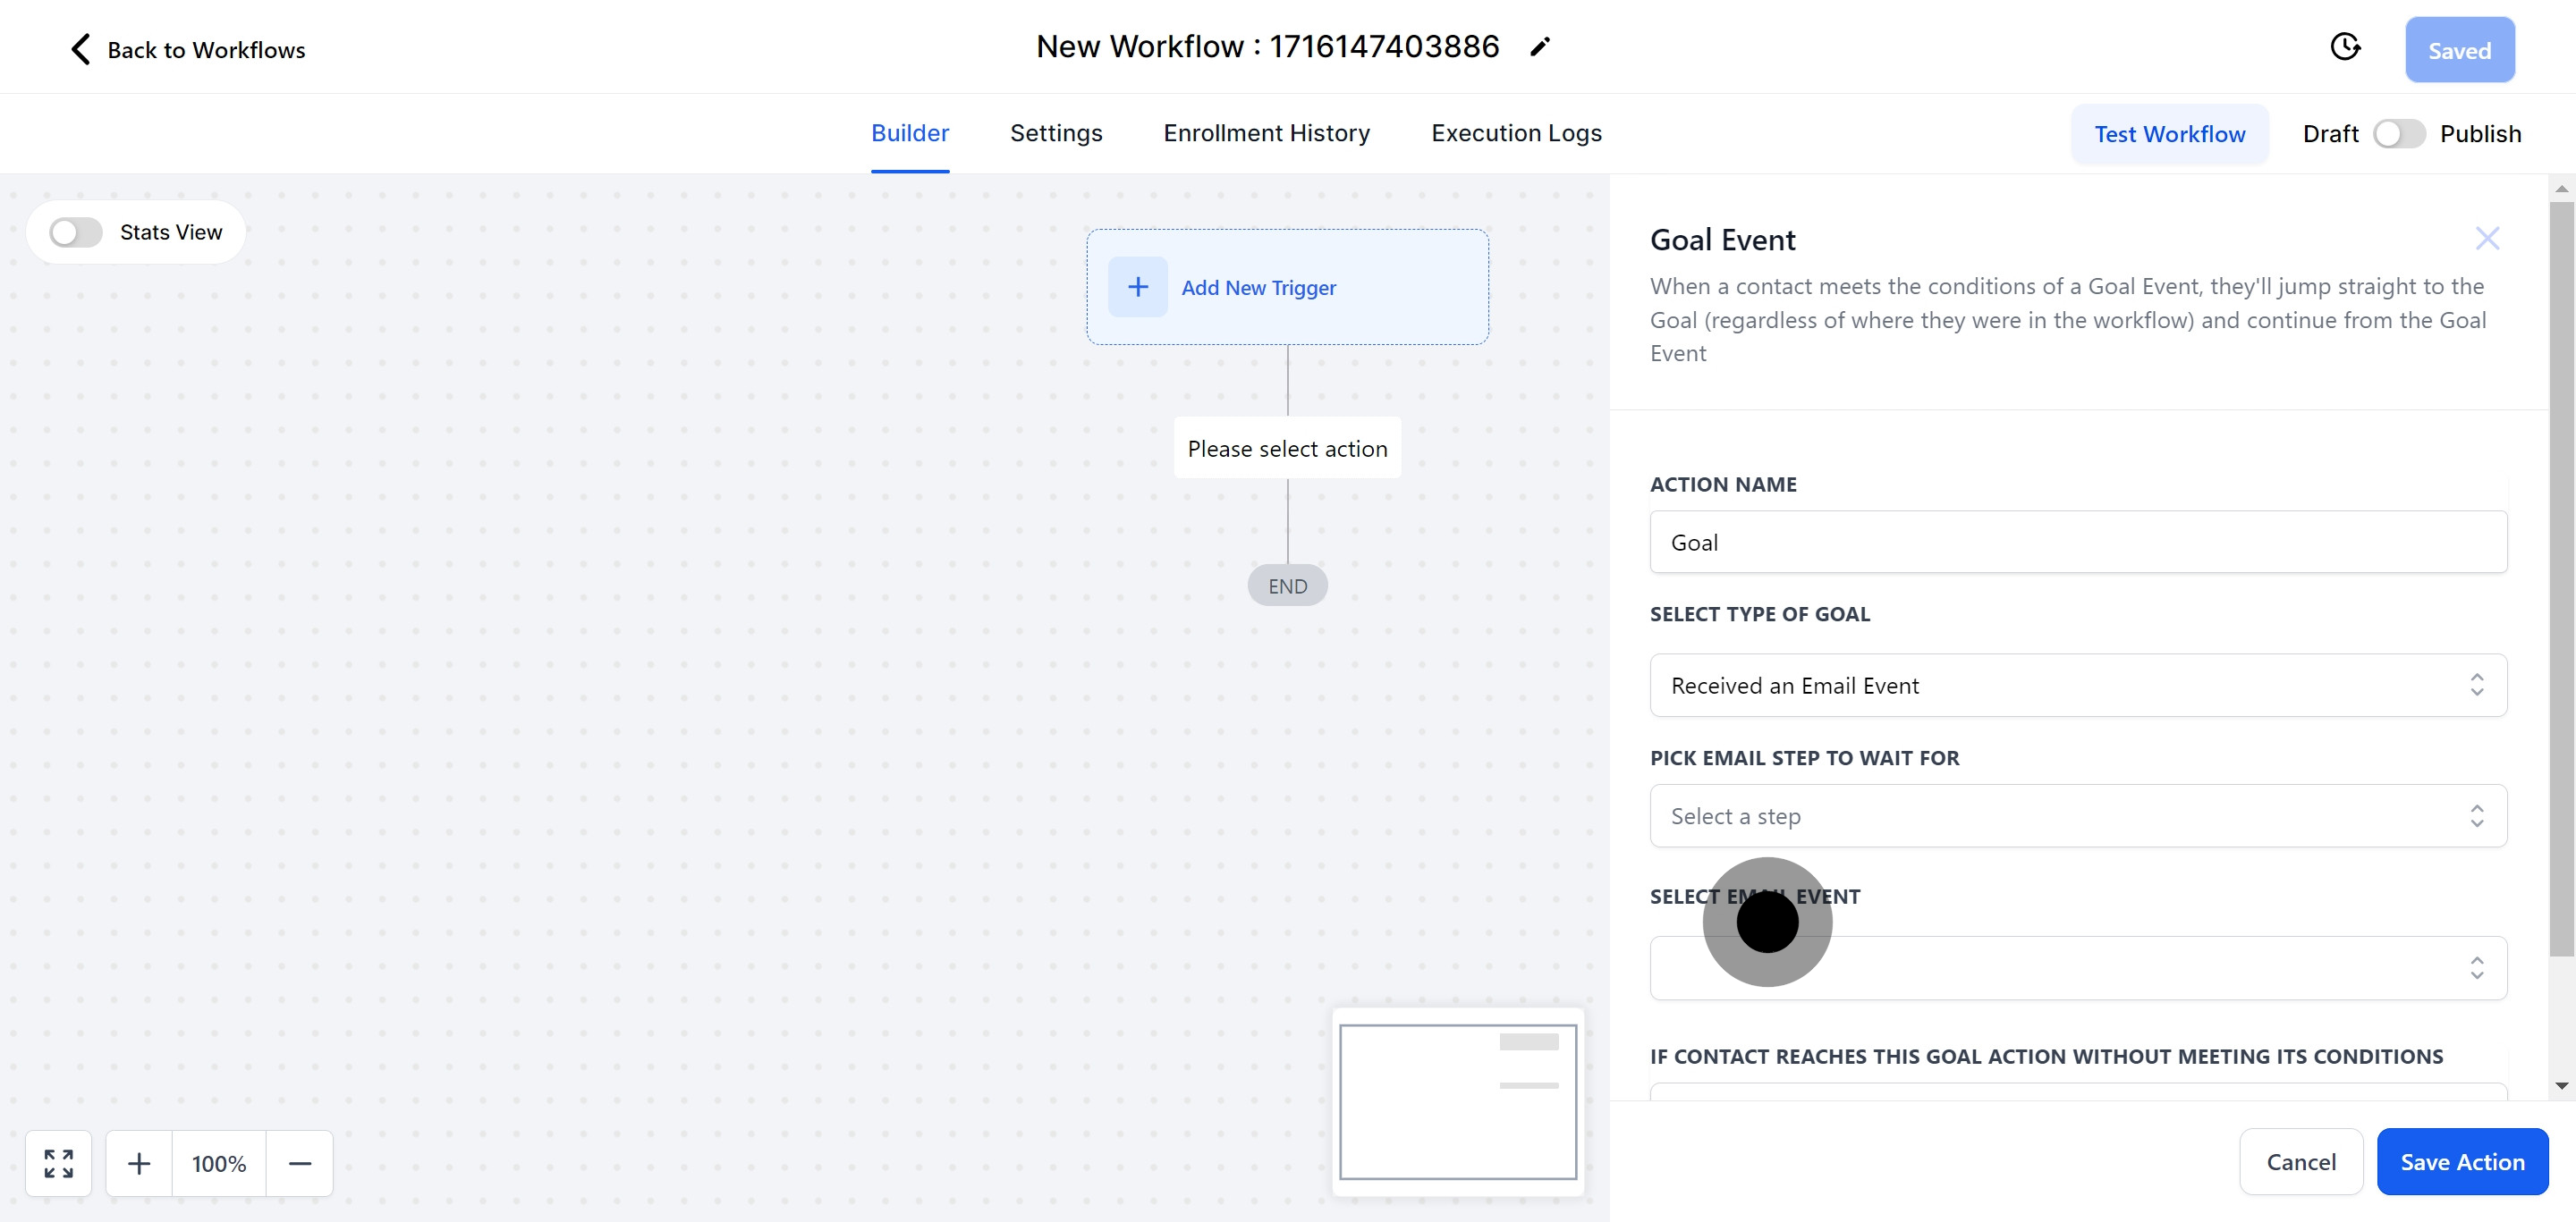This screenshot has height=1222, width=2576.
Task: Go to the Execution Logs tab
Action: [1515, 134]
